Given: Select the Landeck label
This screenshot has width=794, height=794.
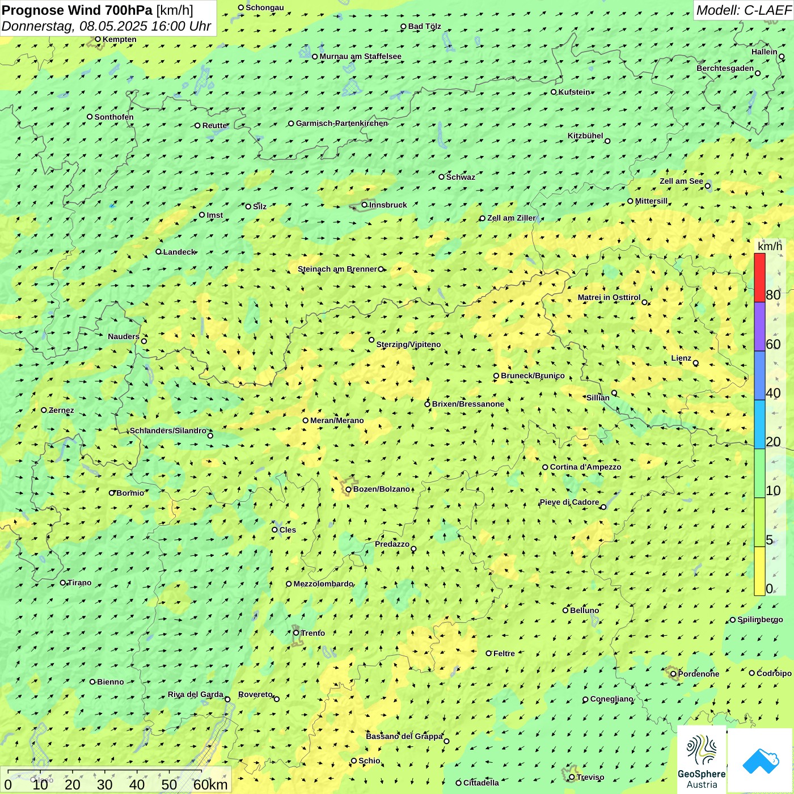Looking at the screenshot, I should pyautogui.click(x=179, y=252).
